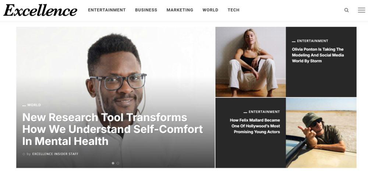This screenshot has width=368, height=173.
Task: Select the first carousel slide dot
Action: tap(113, 163)
